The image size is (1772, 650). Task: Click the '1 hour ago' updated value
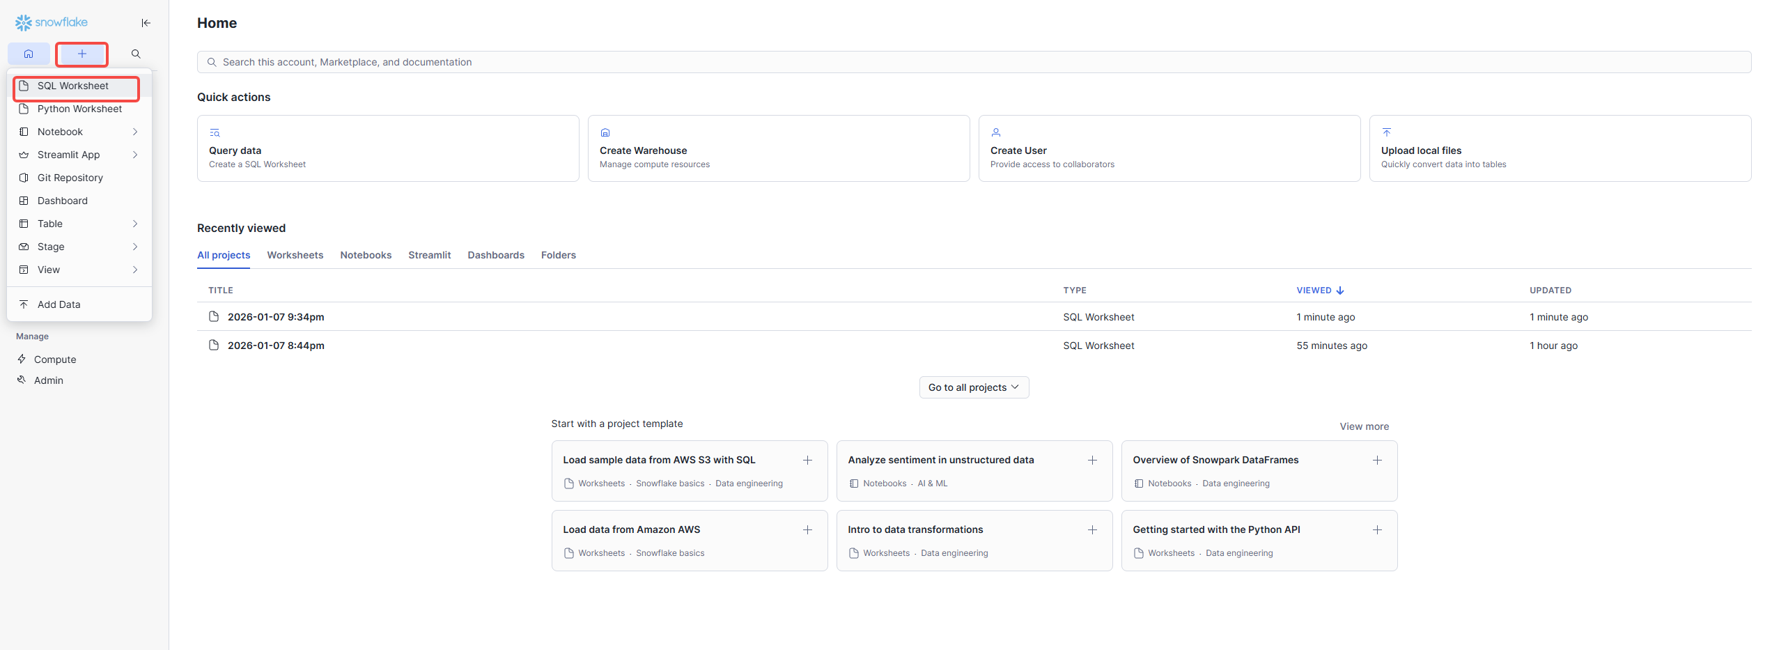pyautogui.click(x=1553, y=346)
